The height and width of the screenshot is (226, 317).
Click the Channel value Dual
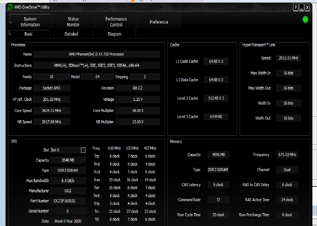287,170
